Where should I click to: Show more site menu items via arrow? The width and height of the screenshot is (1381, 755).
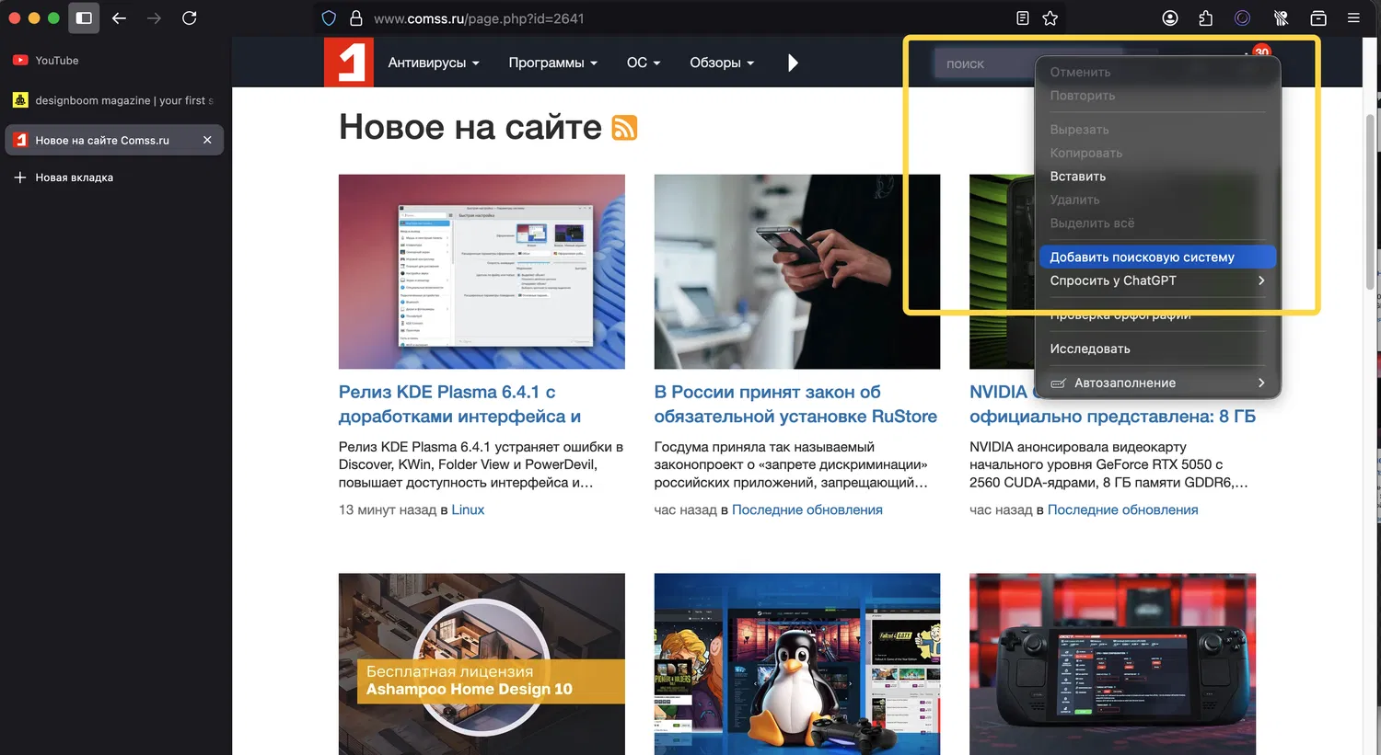tap(794, 63)
